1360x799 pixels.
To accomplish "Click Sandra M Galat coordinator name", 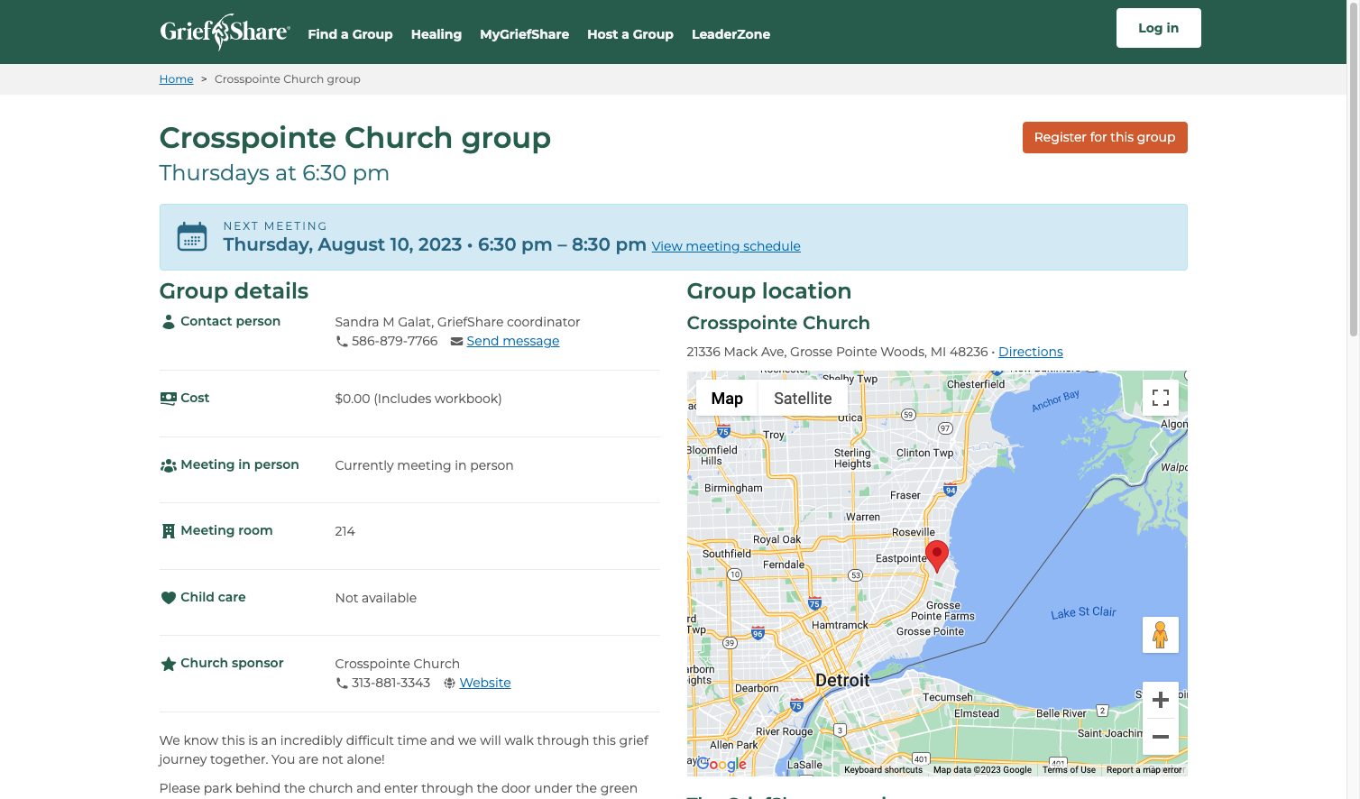I will point(457,322).
